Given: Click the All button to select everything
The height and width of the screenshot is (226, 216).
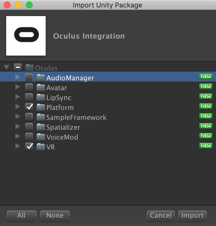Looking at the screenshot, I should click(22, 216).
